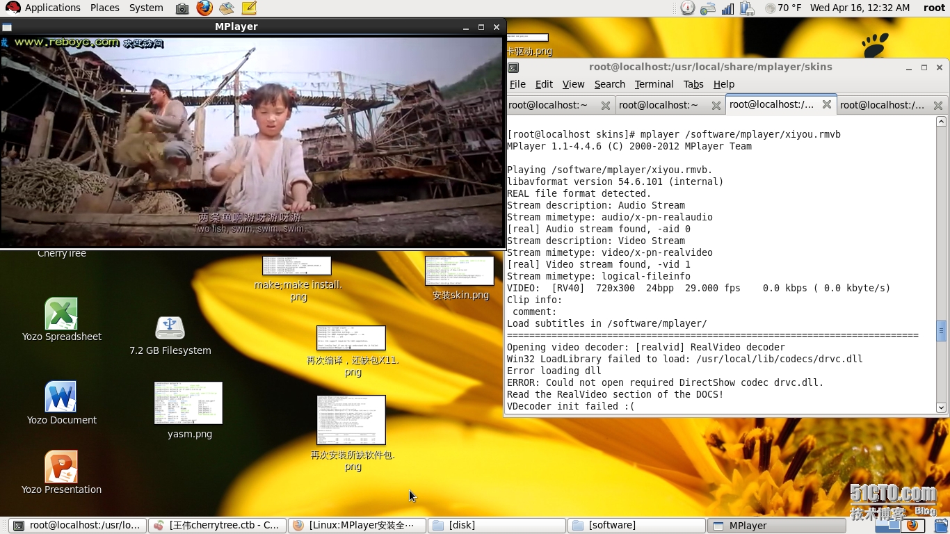Select the 安装skin.png desktop file
Viewport: 950px width, 534px height.
(460, 278)
